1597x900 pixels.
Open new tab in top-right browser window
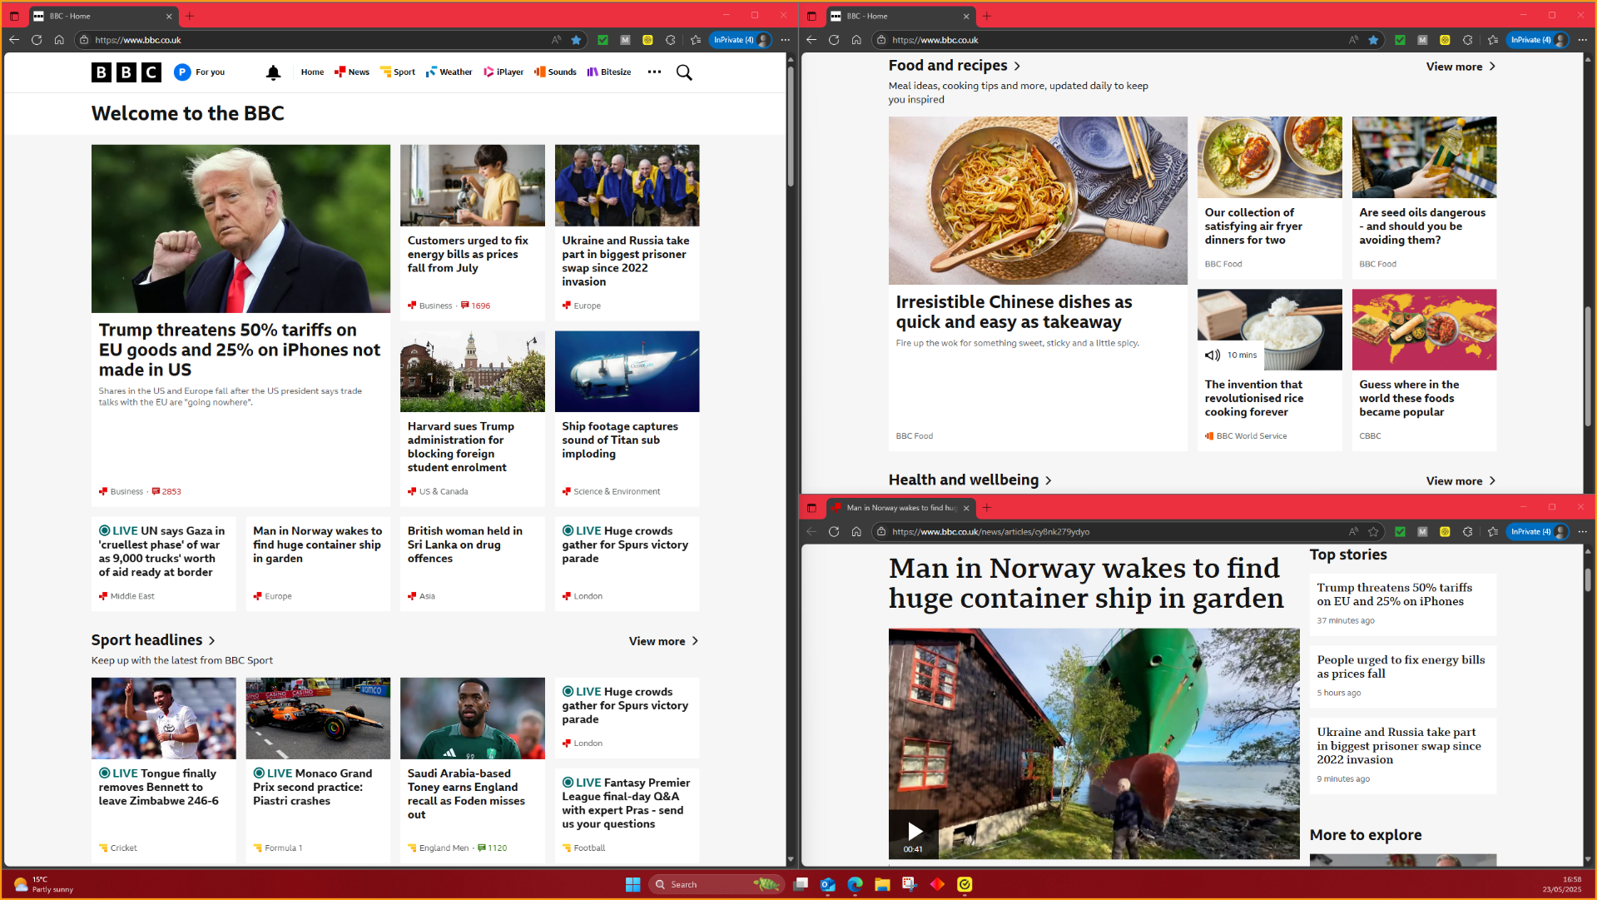pyautogui.click(x=987, y=16)
